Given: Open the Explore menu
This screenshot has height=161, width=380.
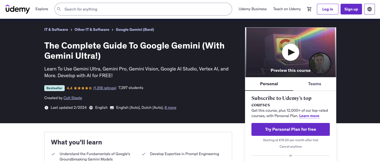Looking at the screenshot, I should coord(42,9).
